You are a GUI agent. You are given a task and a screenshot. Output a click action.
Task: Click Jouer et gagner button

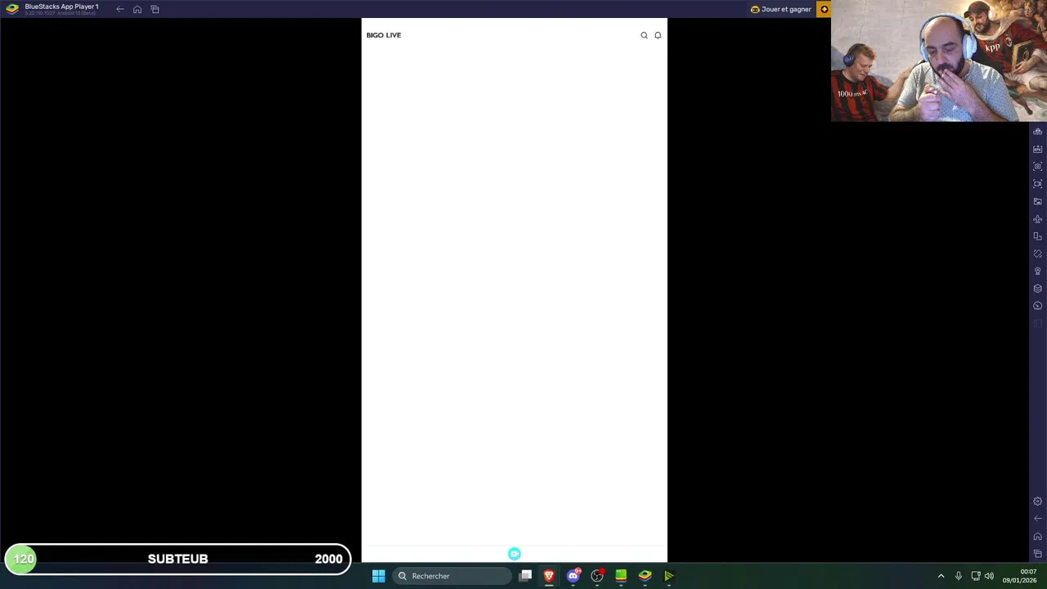[x=780, y=9]
